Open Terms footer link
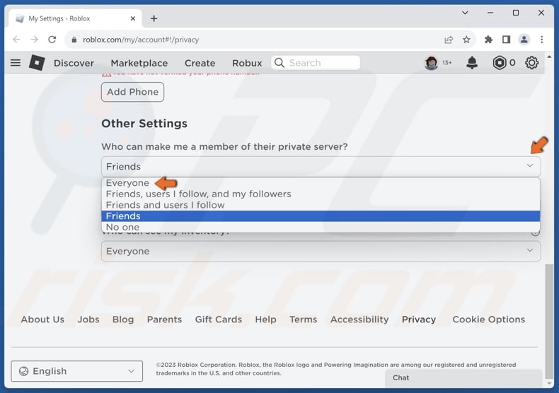559x393 pixels. click(x=303, y=319)
